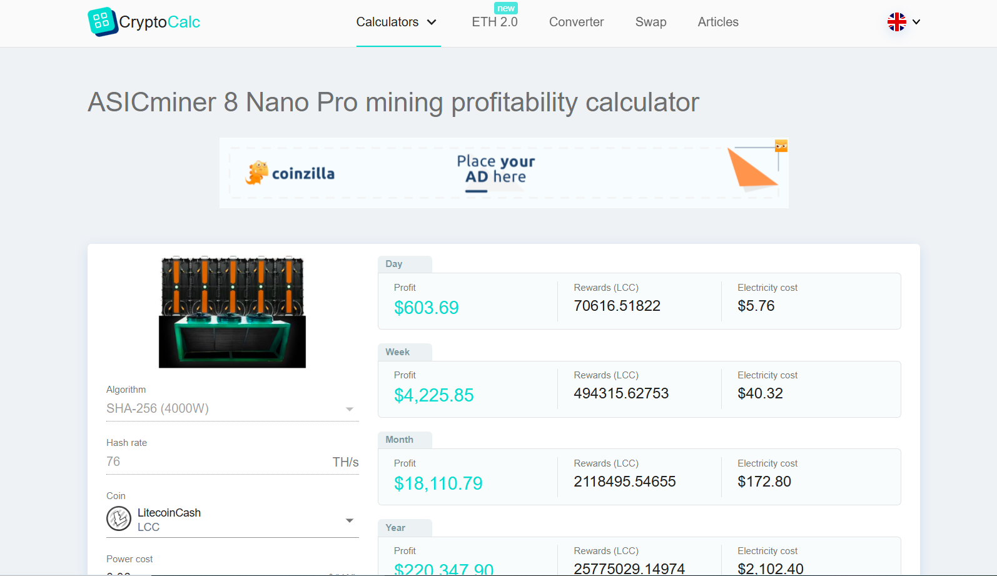
Task: Select the Week profit tab label
Action: coord(398,352)
